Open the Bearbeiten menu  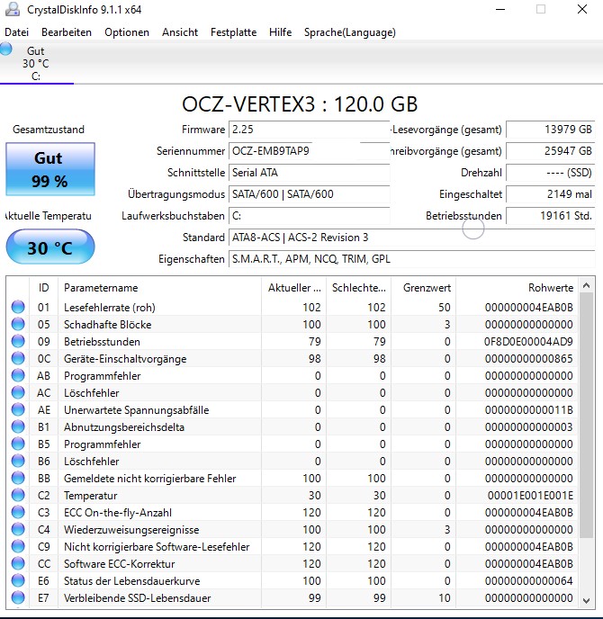tap(67, 32)
